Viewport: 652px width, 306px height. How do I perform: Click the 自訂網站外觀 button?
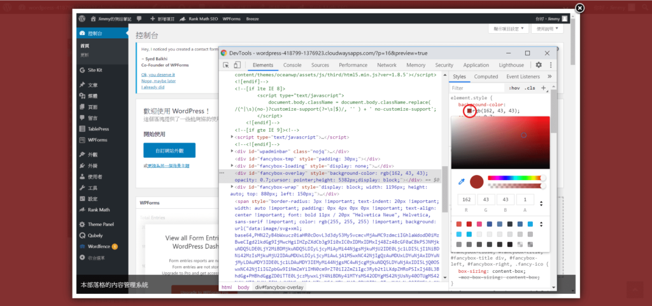click(x=169, y=150)
